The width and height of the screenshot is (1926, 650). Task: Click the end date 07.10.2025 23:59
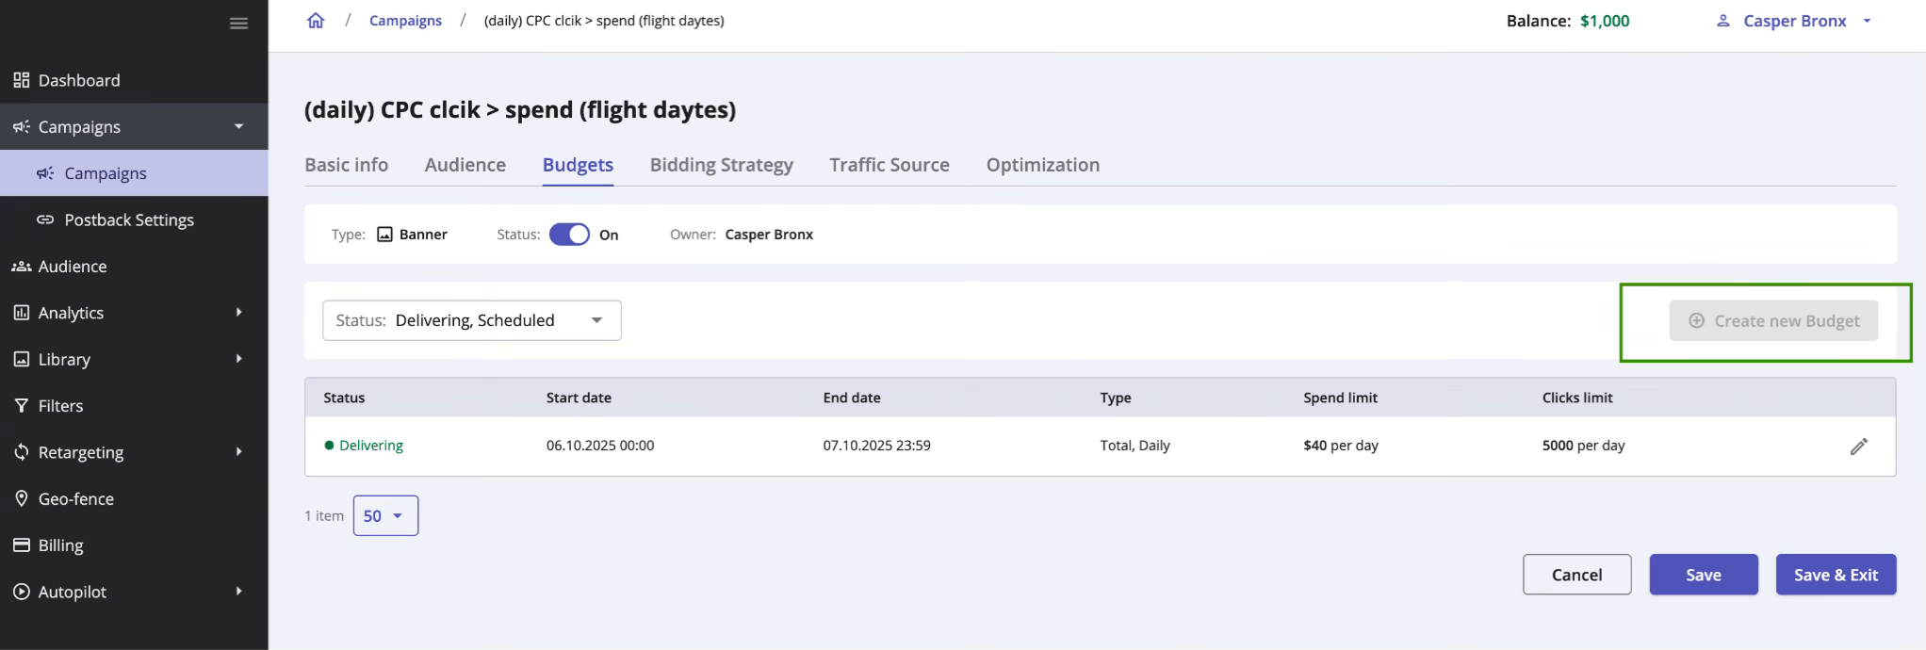[876, 446]
